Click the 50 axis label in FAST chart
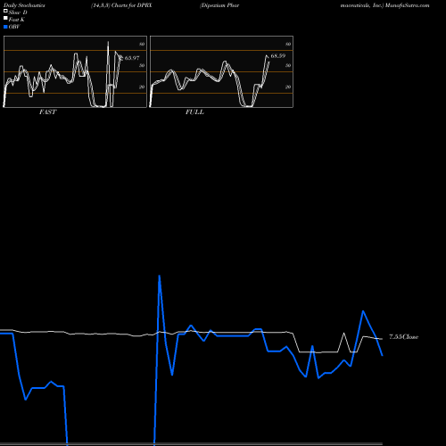The image size is (446, 446). pyautogui.click(x=142, y=65)
